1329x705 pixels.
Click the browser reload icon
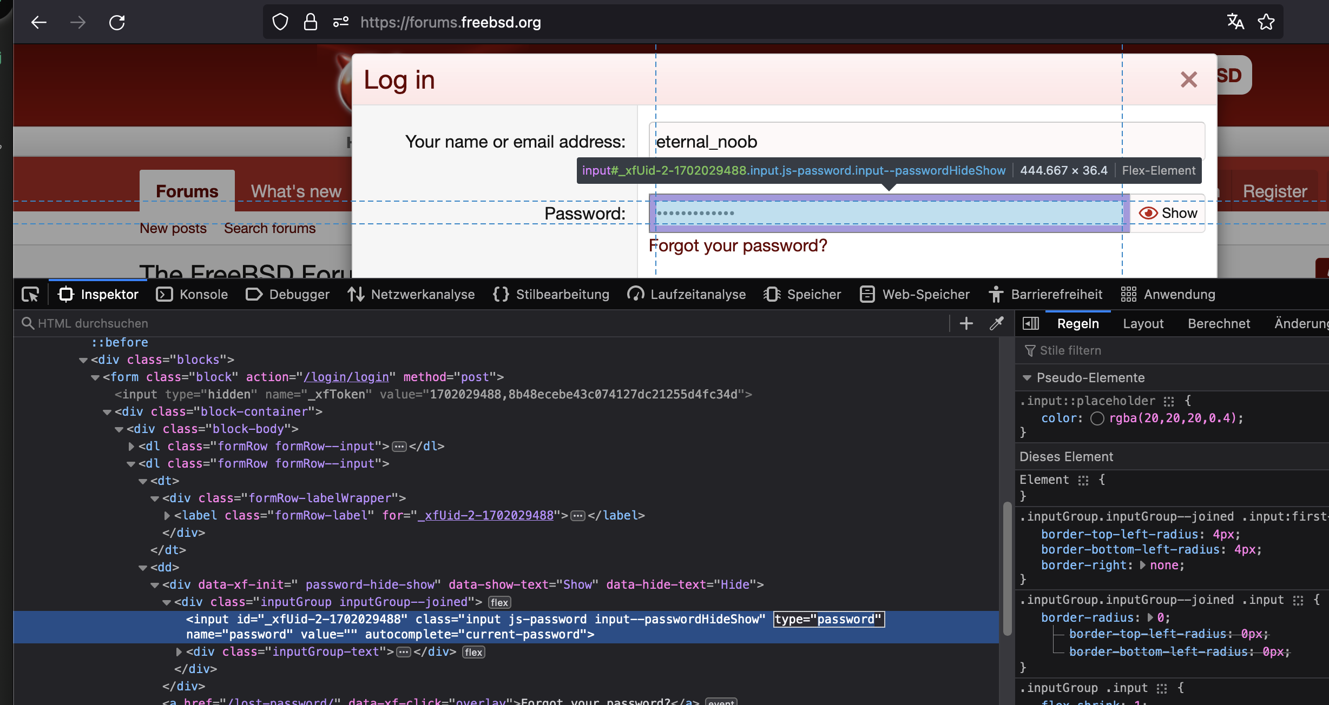tap(117, 22)
